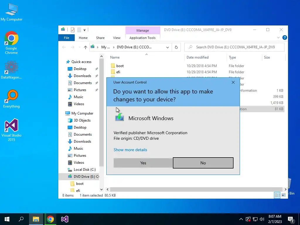Screen dimensions: 300x225
Task: Close the User Account Control dialog
Action: click(x=233, y=82)
